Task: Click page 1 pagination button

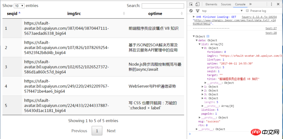Action: click(x=97, y=131)
